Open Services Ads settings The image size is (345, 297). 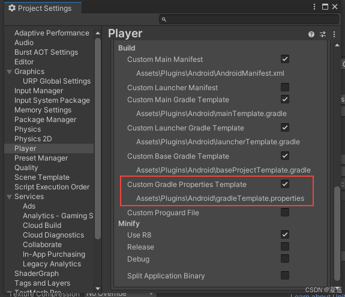pos(29,206)
